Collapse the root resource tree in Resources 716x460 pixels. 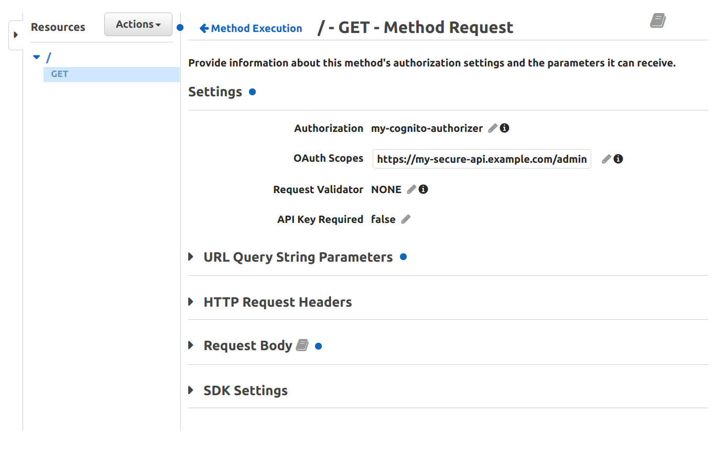[36, 57]
